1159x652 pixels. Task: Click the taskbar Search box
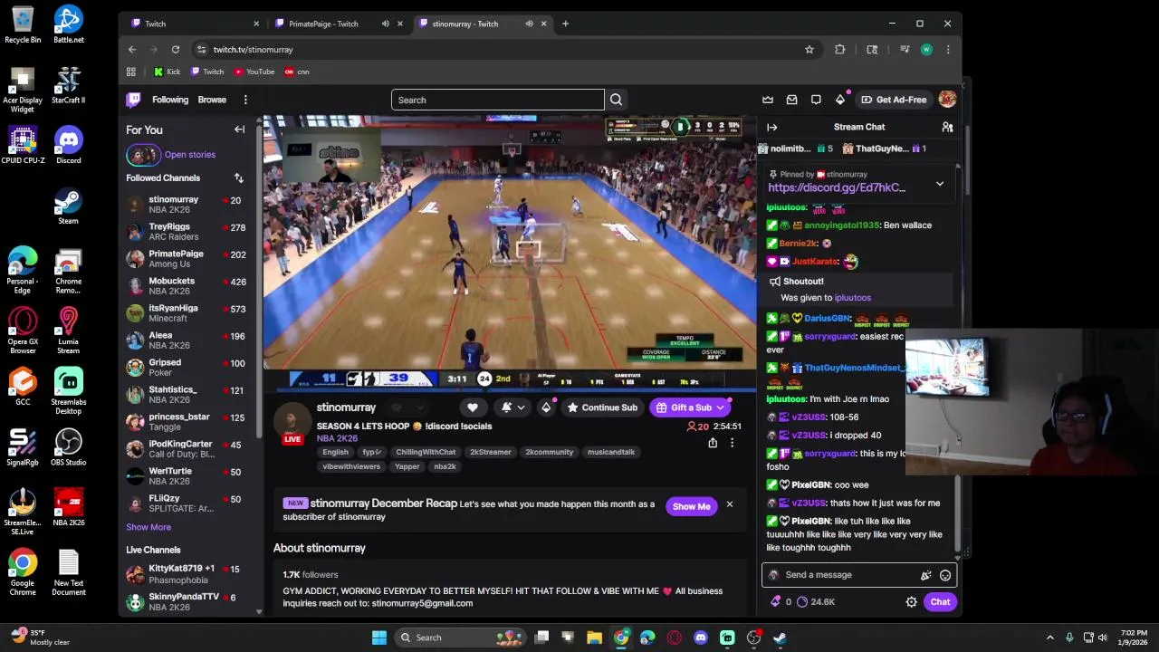(x=462, y=638)
